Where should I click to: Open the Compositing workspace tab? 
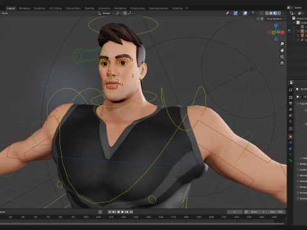(x=138, y=8)
